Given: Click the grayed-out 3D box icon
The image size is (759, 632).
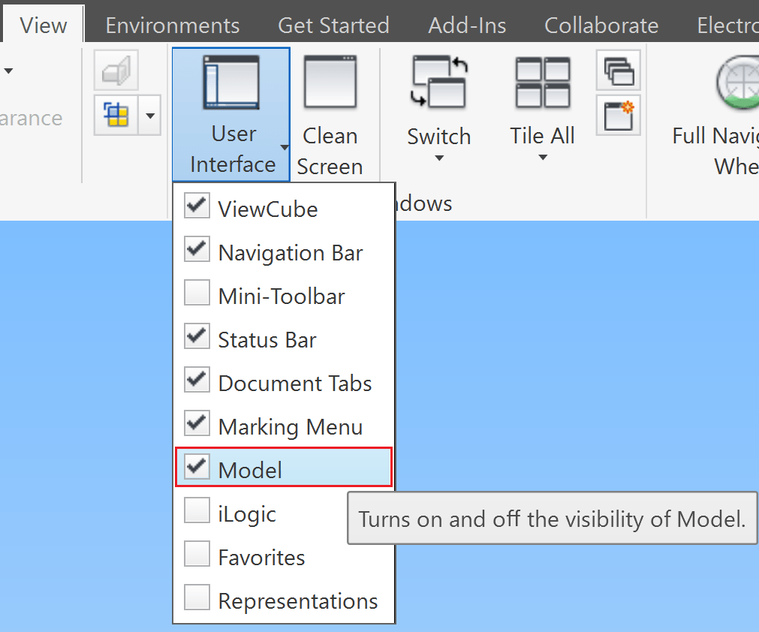Looking at the screenshot, I should (x=116, y=70).
